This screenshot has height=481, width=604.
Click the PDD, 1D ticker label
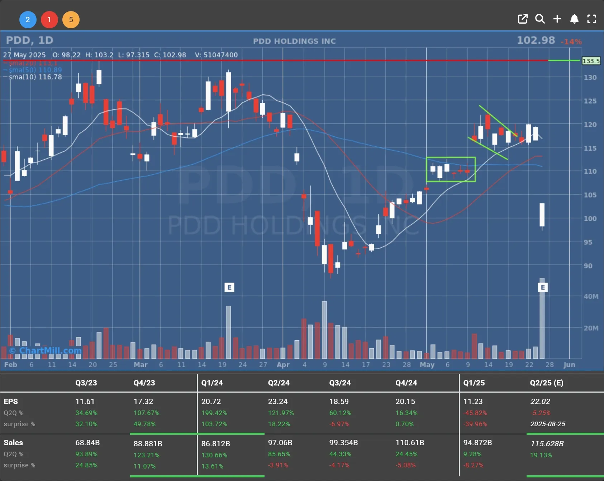tap(30, 40)
